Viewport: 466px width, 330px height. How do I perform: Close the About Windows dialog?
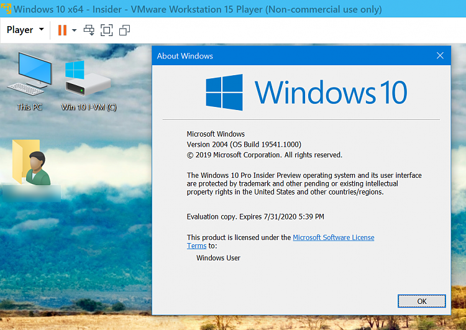440,55
